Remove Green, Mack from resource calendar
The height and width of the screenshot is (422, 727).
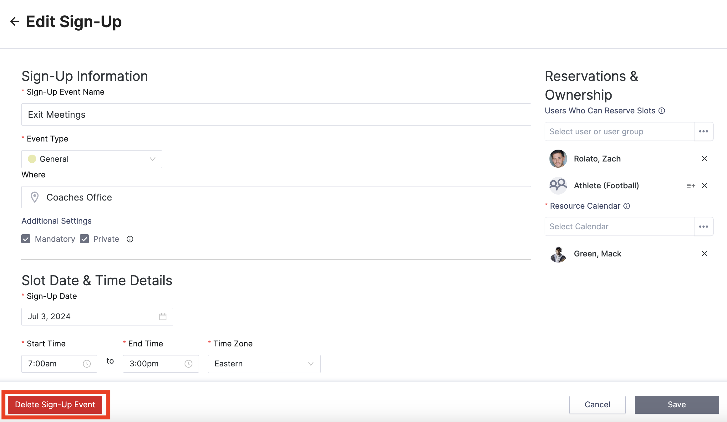tap(704, 254)
